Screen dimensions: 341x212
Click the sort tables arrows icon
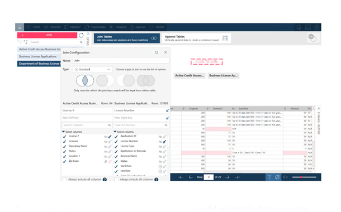tap(26, 42)
